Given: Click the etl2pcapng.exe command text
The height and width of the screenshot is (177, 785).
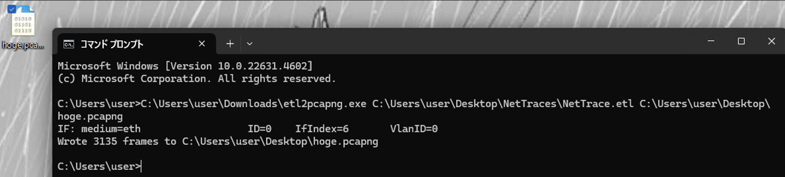Looking at the screenshot, I should (x=254, y=104).
